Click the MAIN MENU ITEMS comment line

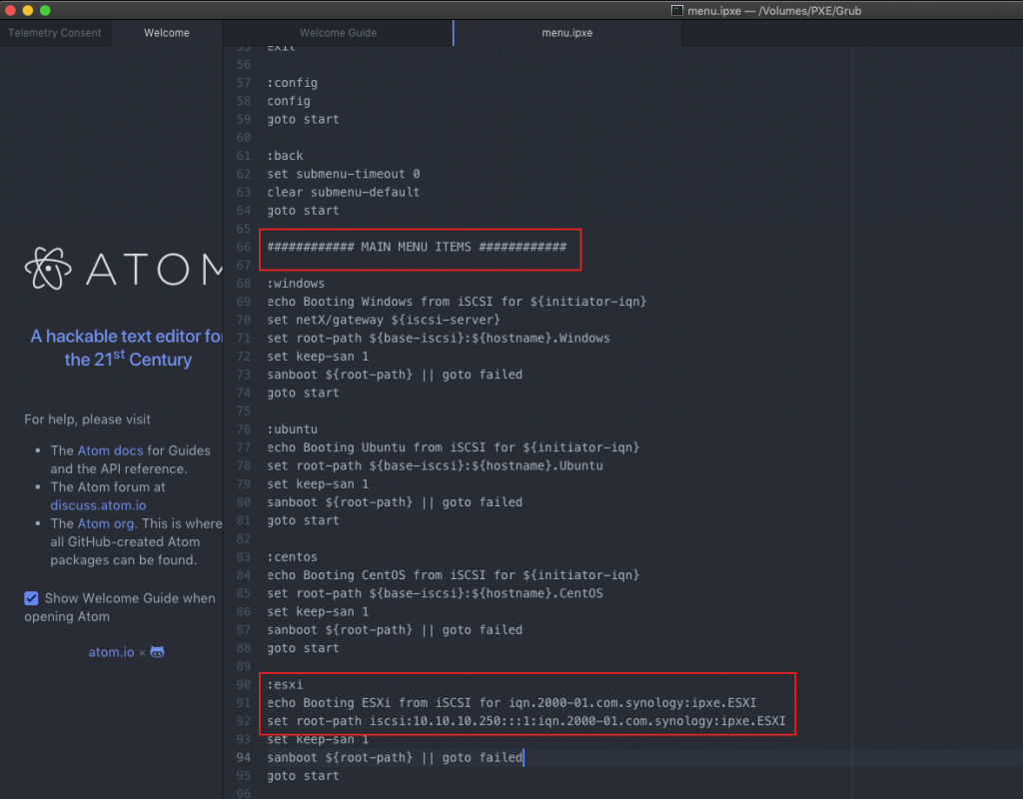point(417,247)
